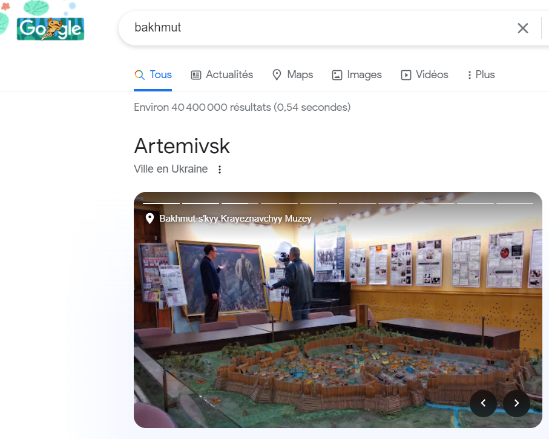Click the Ville en Ukraine subtitle
The width and height of the screenshot is (549, 439).
[x=171, y=170]
